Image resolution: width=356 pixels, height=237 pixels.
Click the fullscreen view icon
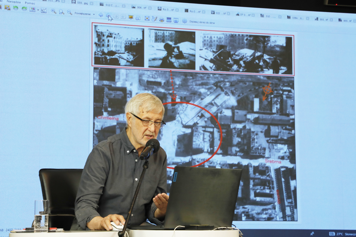point(147,18)
